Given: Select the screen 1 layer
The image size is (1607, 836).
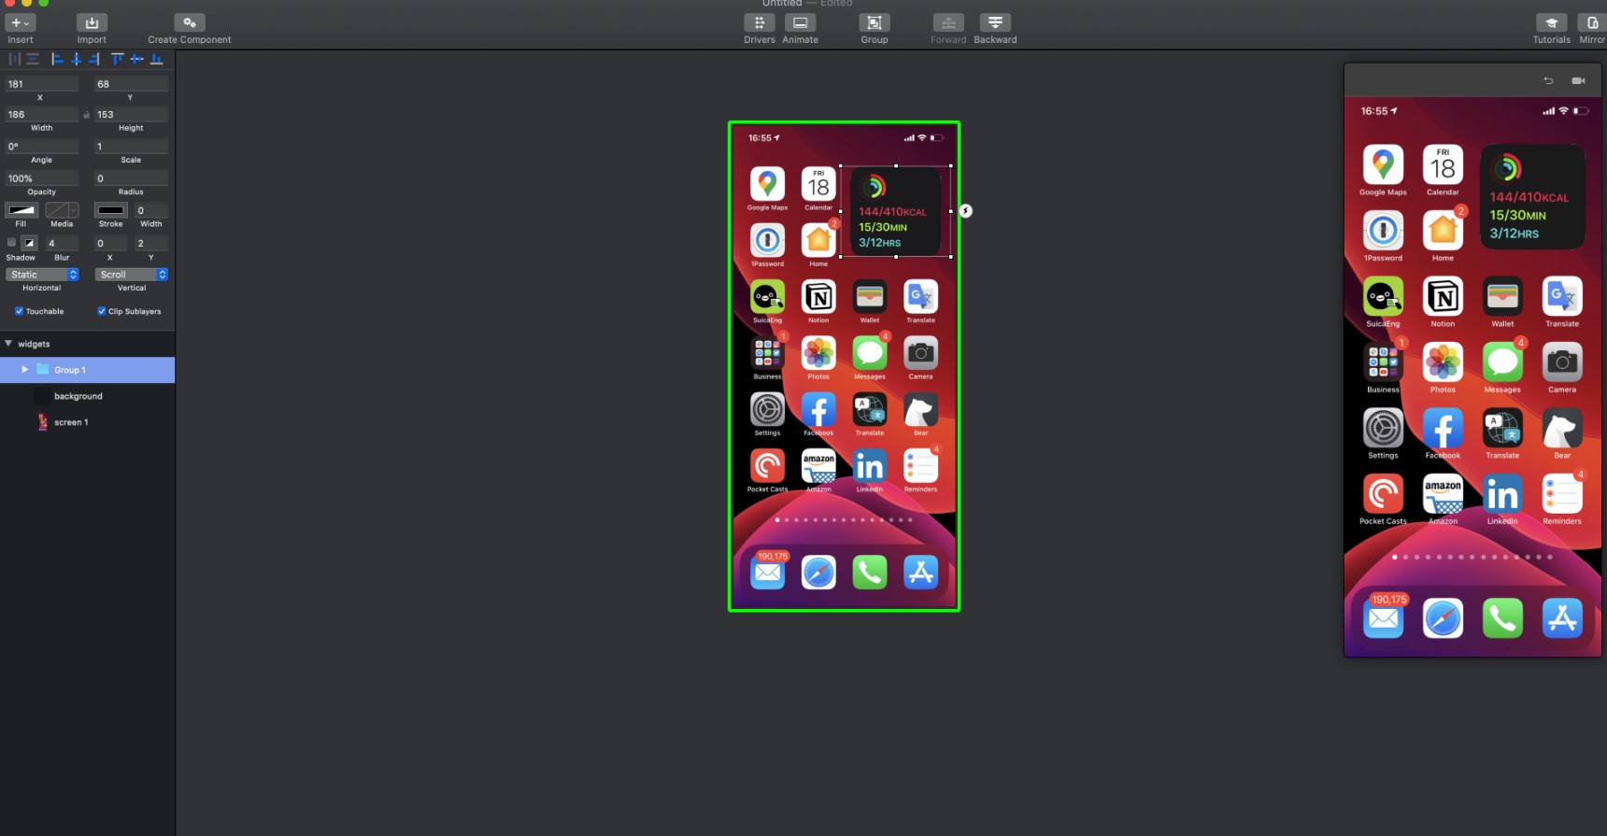Looking at the screenshot, I should tap(87, 422).
